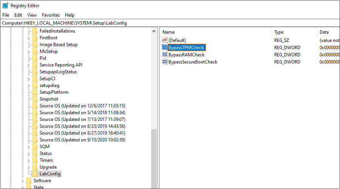Click the (Default) string value icon

tap(164, 40)
